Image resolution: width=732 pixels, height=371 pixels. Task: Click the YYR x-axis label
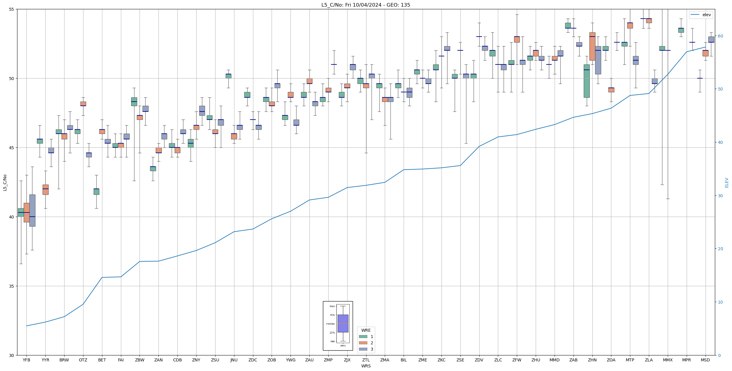point(45,360)
